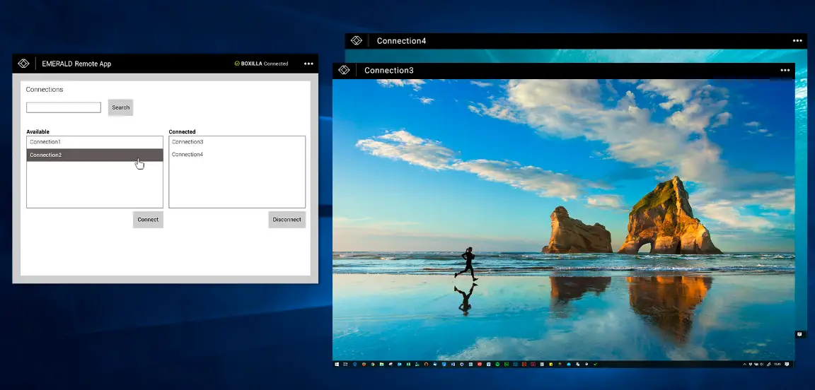Select Connection1 in the Available list
The height and width of the screenshot is (390, 815).
(x=95, y=142)
